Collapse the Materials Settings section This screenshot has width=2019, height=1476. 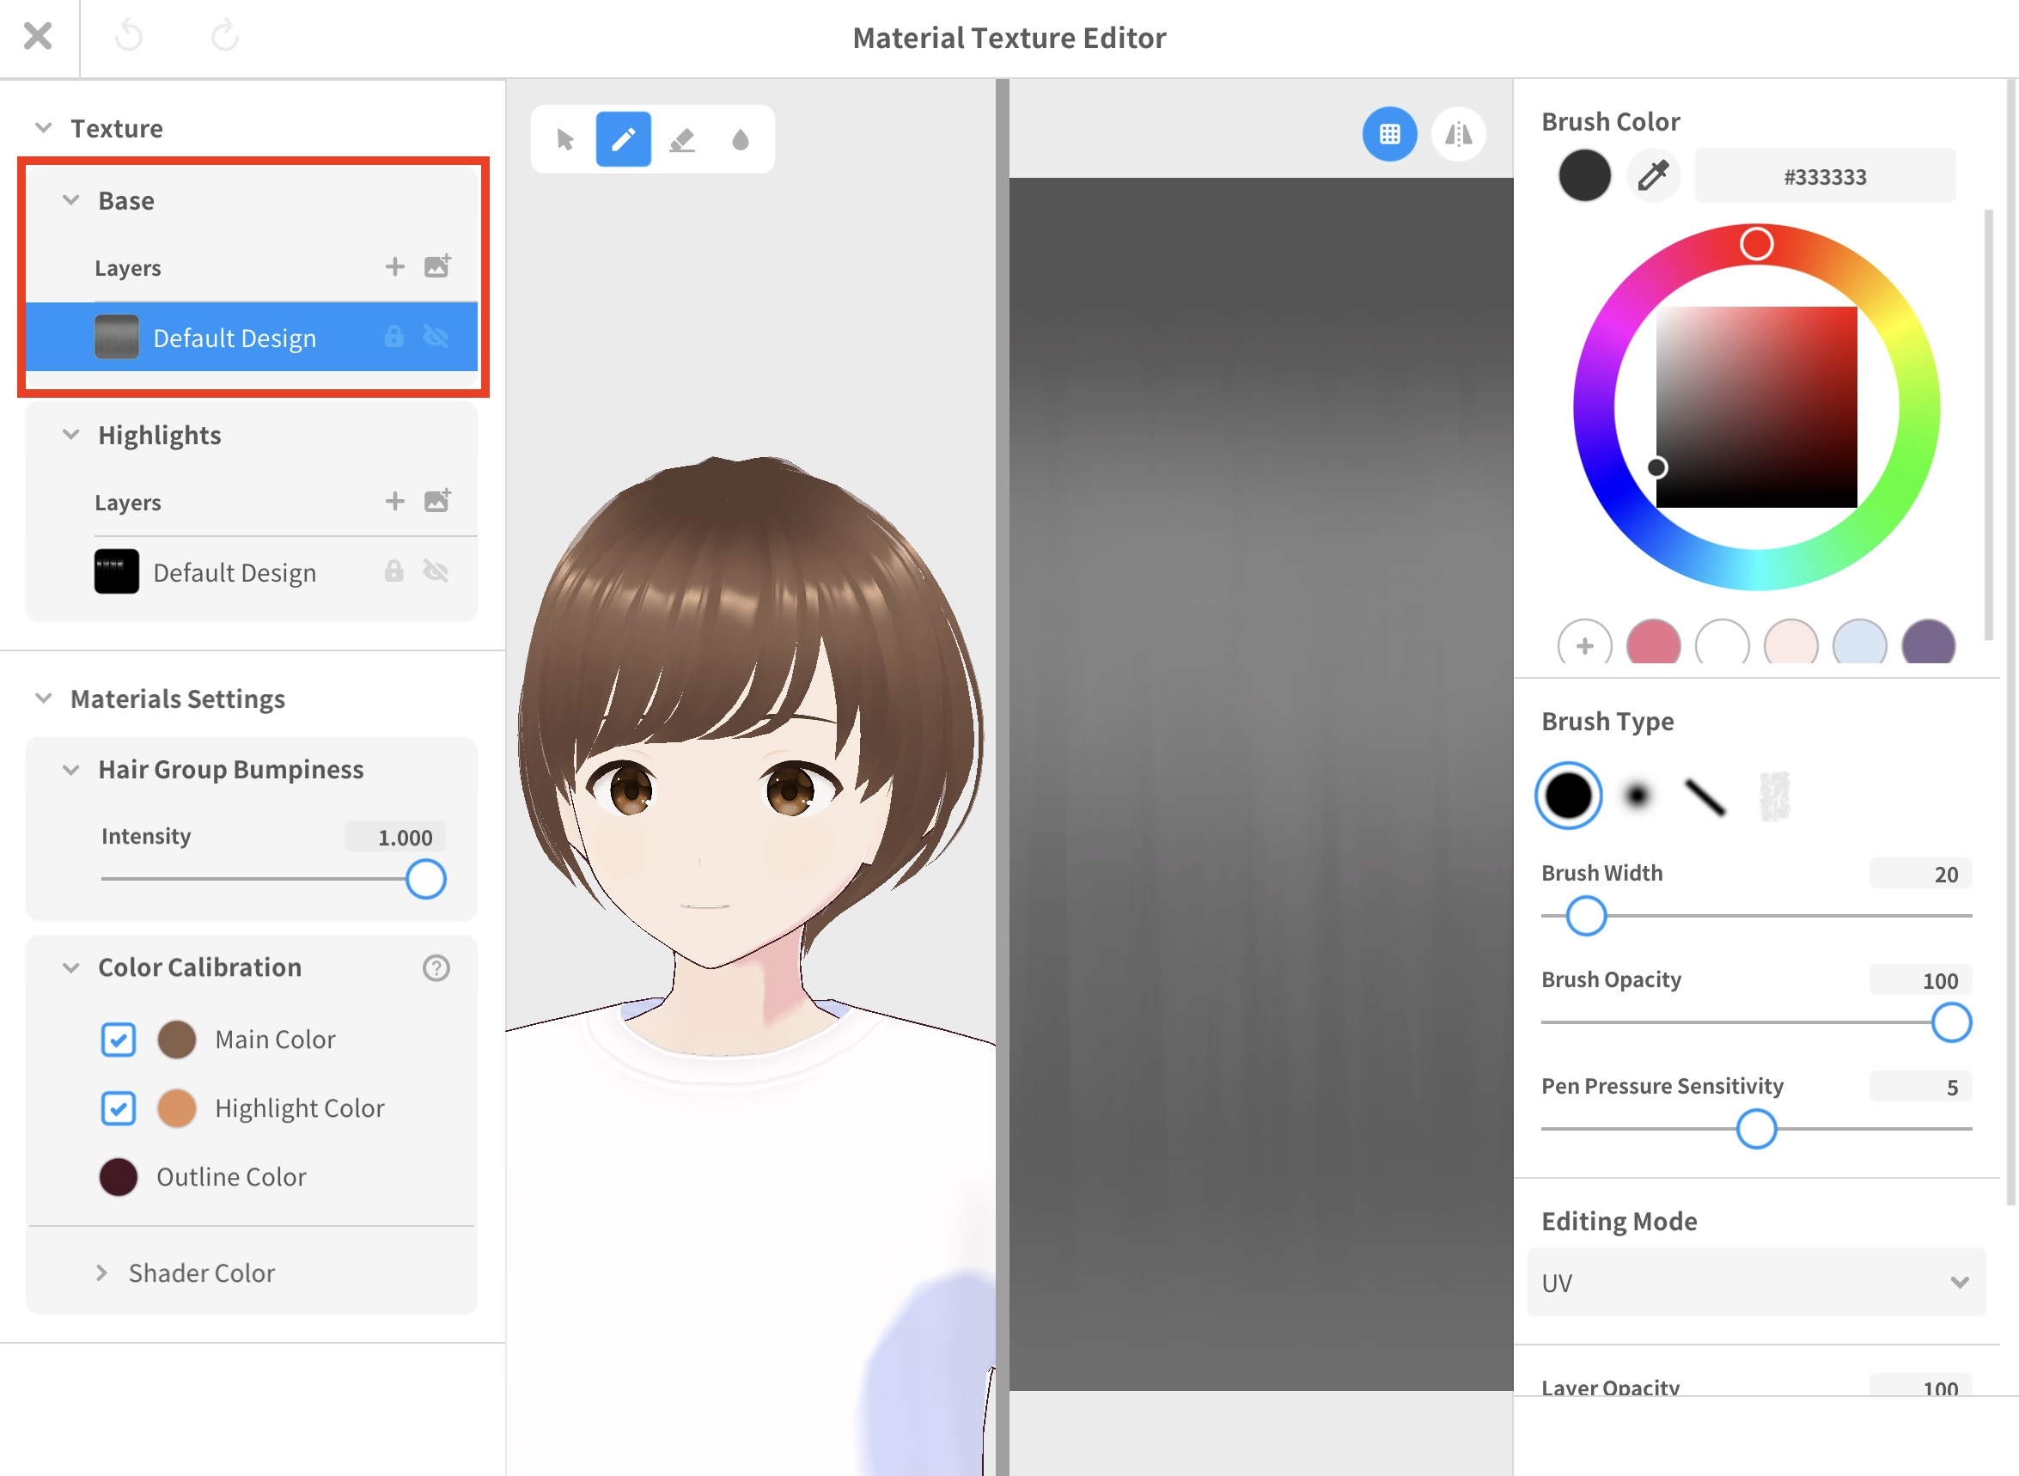click(x=43, y=698)
